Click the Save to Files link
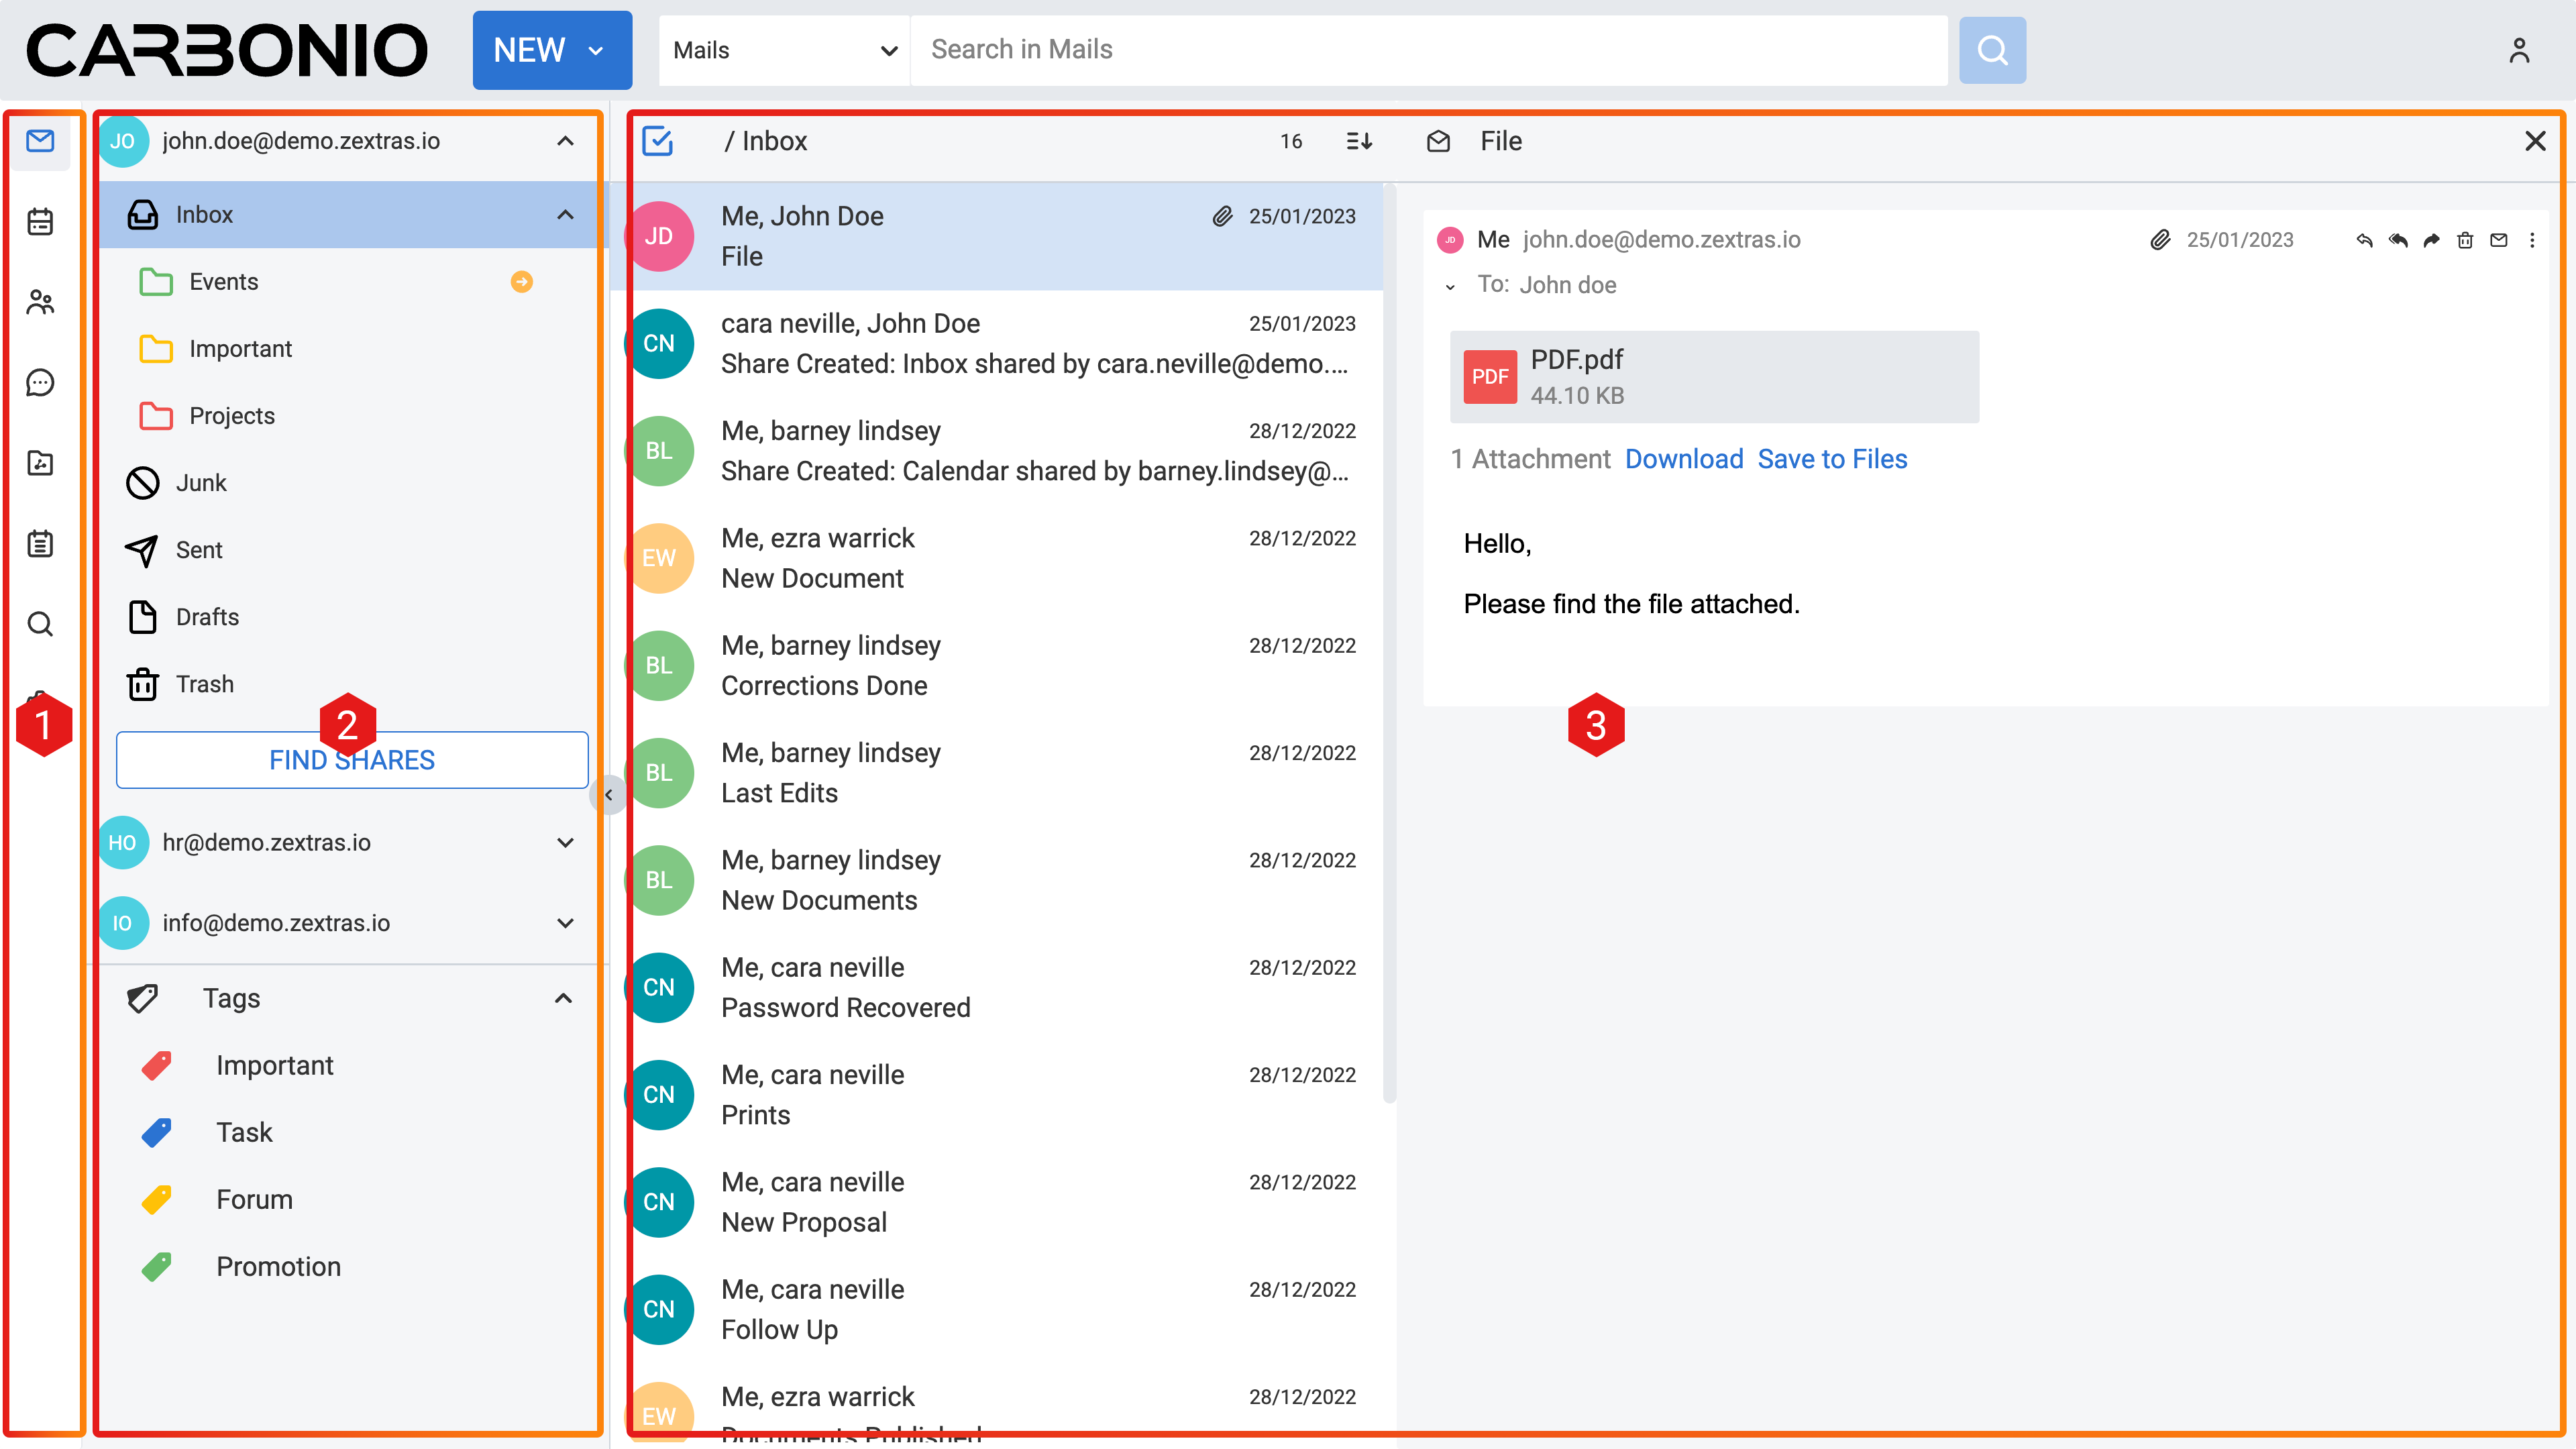The image size is (2576, 1449). point(1832,459)
